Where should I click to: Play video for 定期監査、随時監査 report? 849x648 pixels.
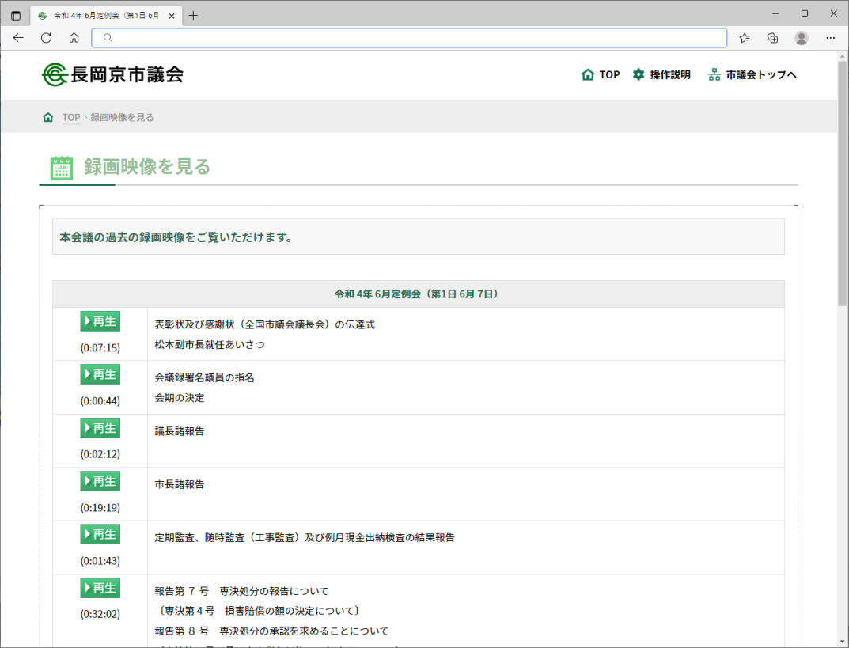(100, 534)
